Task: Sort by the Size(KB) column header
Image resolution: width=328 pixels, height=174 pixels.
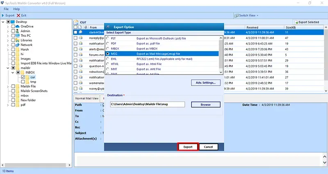Action: pyautogui.click(x=291, y=27)
